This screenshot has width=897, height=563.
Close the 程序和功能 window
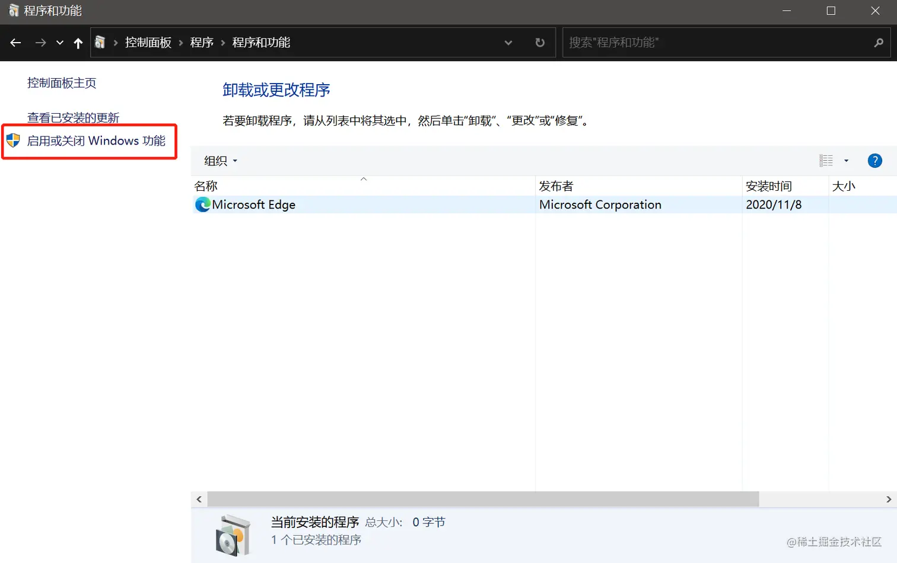[x=875, y=11]
